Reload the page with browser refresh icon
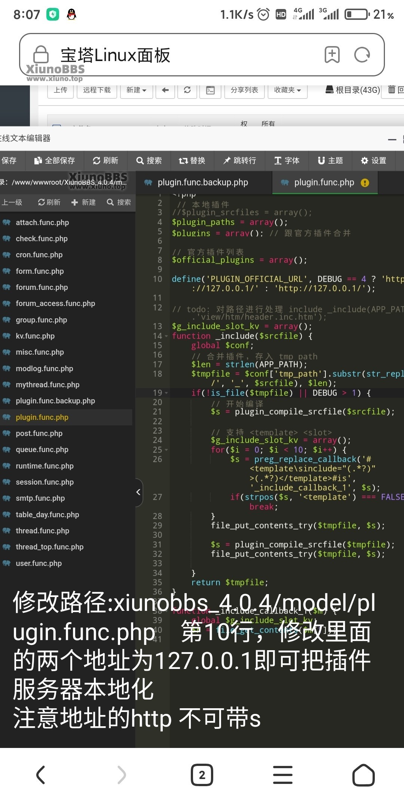Viewport: 404px width, 809px height. (362, 55)
